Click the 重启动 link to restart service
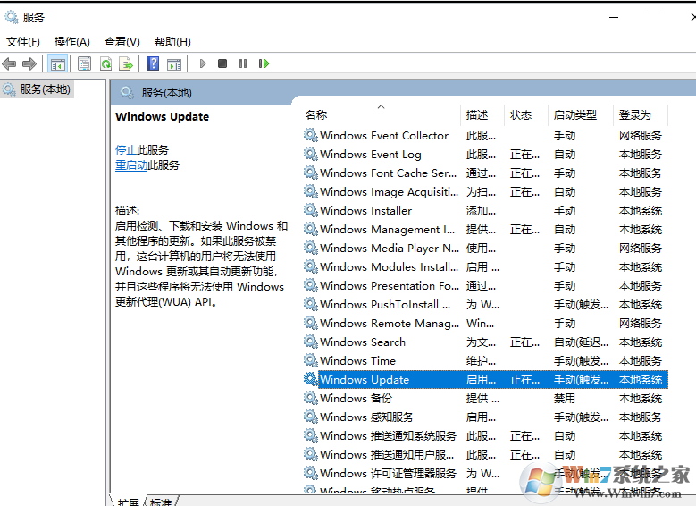This screenshot has width=696, height=506. point(131,165)
